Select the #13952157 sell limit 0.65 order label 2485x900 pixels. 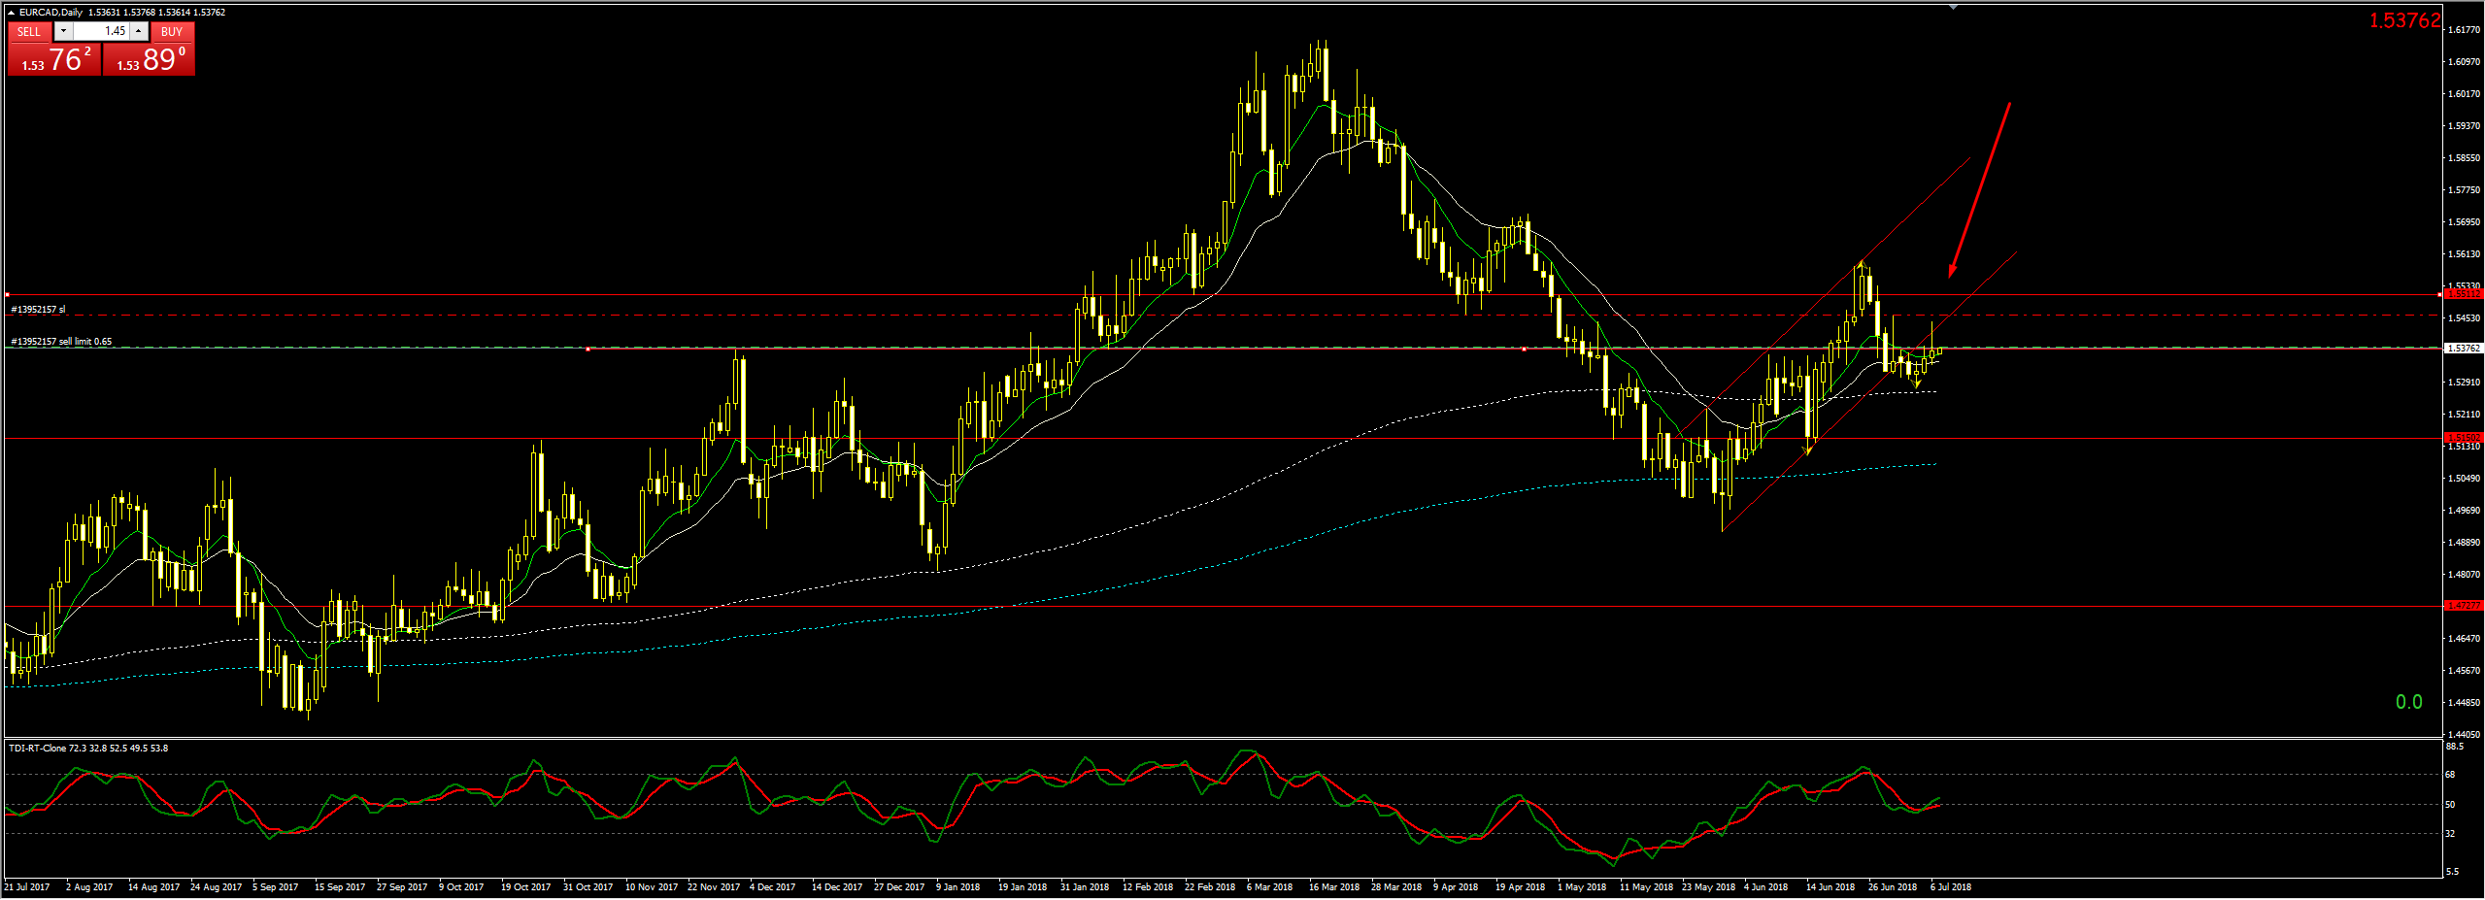[61, 341]
